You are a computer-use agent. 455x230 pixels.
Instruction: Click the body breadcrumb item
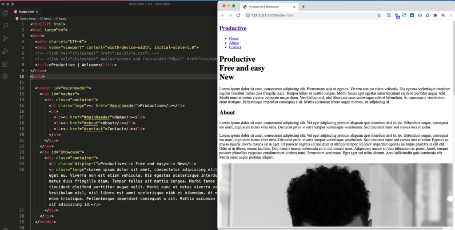point(60,19)
